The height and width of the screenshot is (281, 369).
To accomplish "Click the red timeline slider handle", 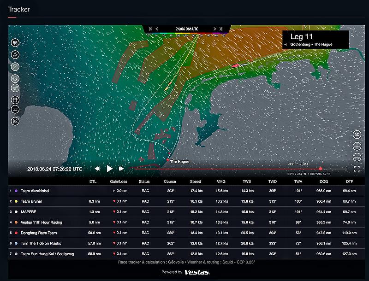I will (x=321, y=169).
